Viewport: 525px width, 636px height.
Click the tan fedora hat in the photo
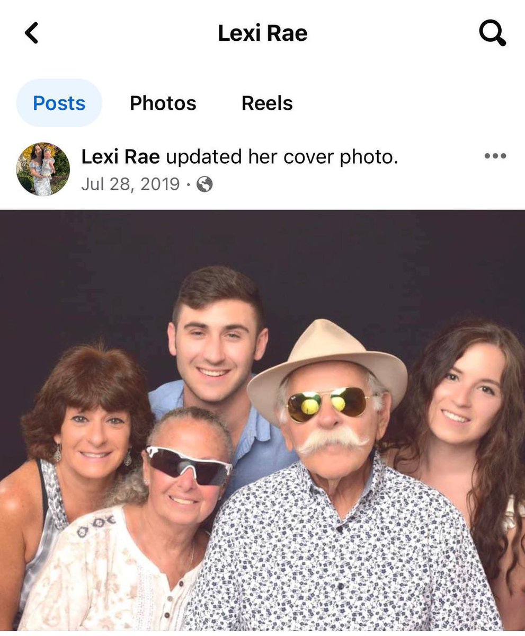(x=327, y=366)
